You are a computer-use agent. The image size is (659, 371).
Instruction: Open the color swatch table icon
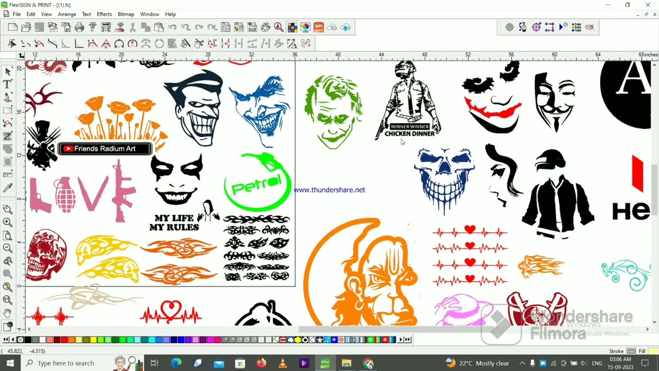pyautogui.click(x=292, y=27)
